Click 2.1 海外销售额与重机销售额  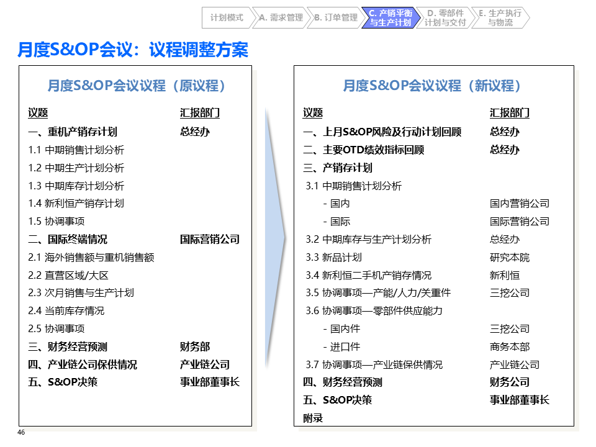point(91,257)
